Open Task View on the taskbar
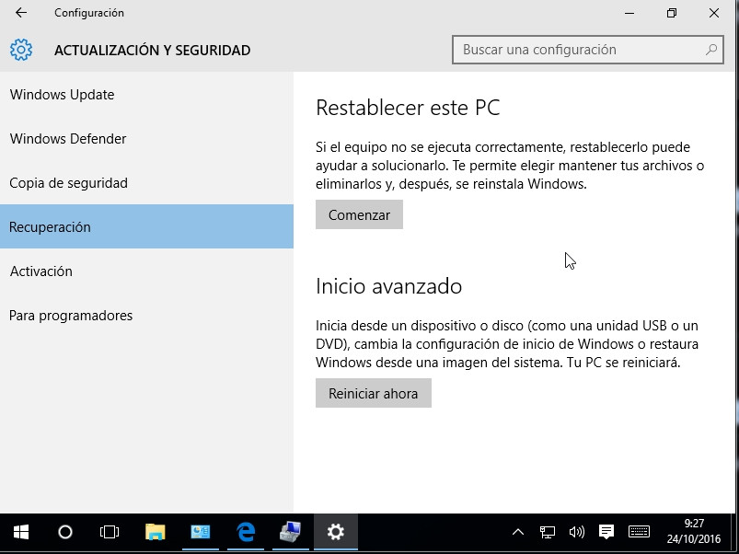 click(110, 532)
